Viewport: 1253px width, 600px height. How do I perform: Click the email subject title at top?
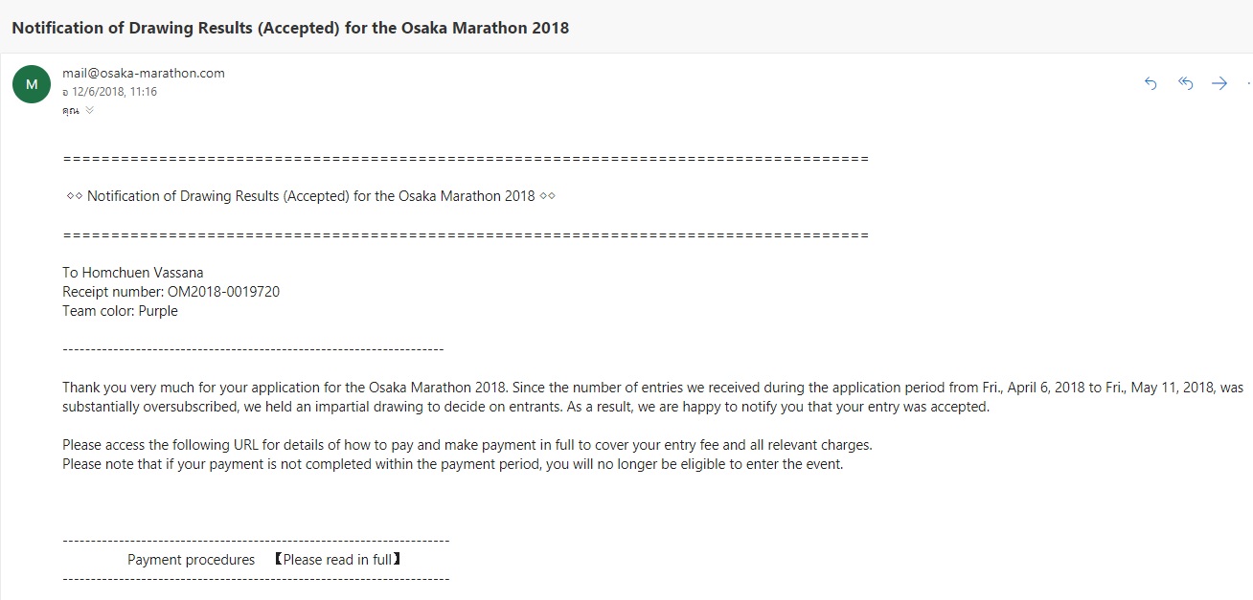tap(290, 28)
